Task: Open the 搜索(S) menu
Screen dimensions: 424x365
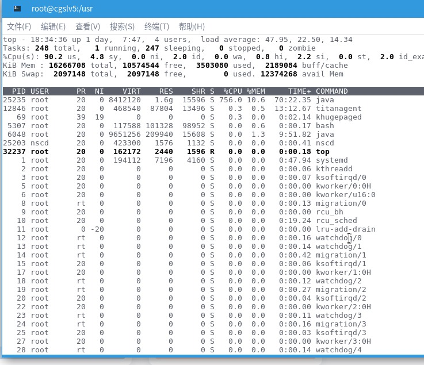Action: click(122, 26)
